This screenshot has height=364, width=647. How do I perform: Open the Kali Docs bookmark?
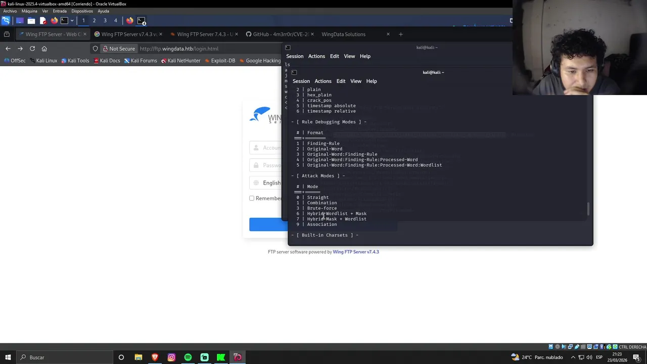(x=107, y=61)
